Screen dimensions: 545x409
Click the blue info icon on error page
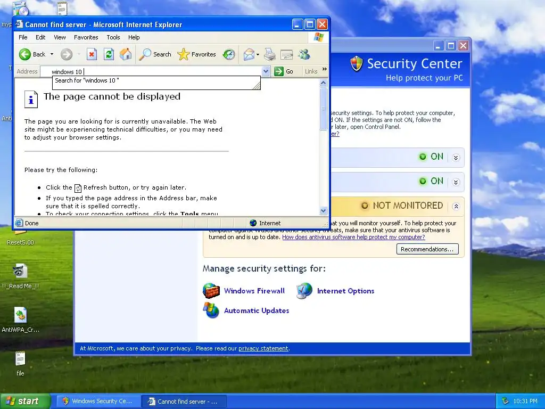click(x=31, y=99)
